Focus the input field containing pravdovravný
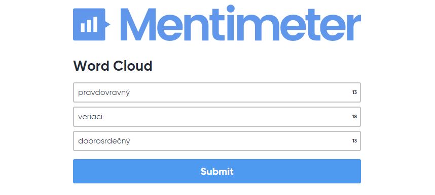 [217, 92]
